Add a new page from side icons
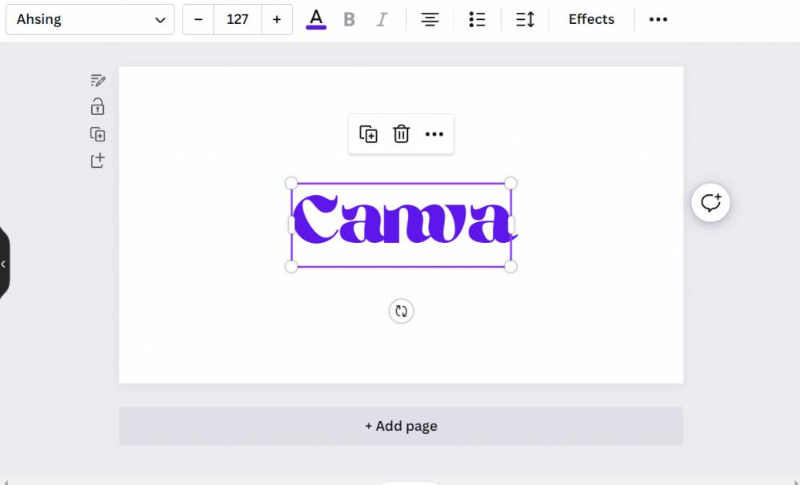Viewport: 800px width, 485px height. click(98, 161)
